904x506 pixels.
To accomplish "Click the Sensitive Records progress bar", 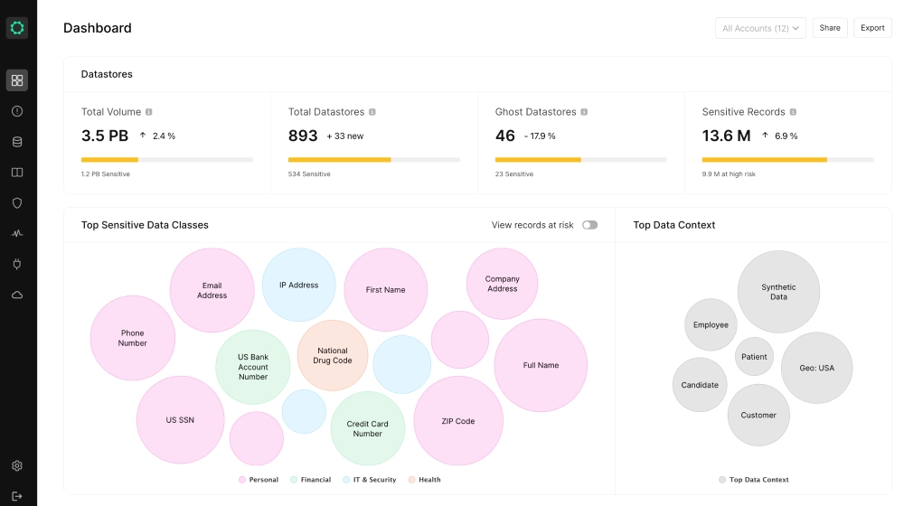I will [787, 160].
